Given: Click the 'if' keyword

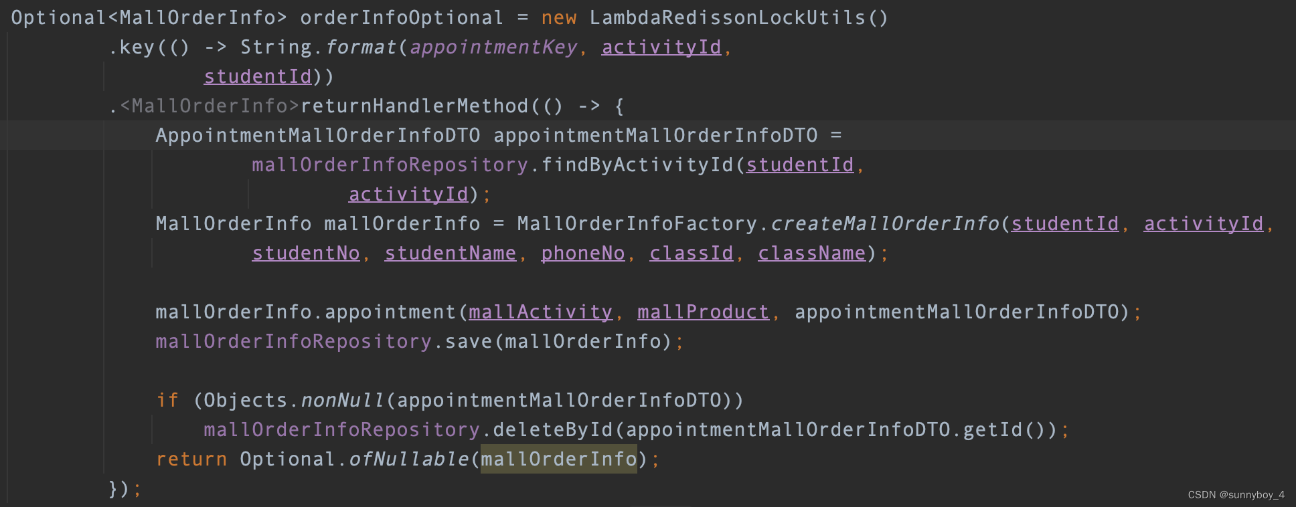Looking at the screenshot, I should (167, 400).
